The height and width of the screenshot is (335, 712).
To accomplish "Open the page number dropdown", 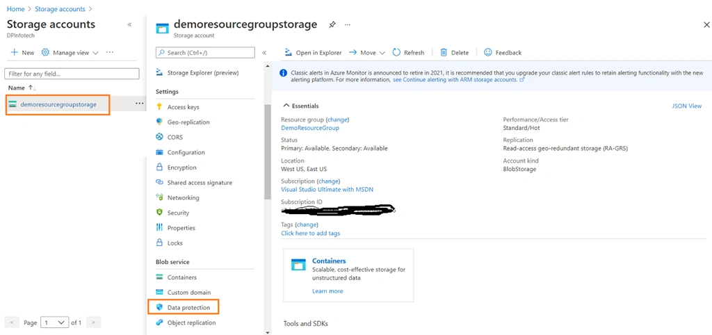I will click(54, 322).
